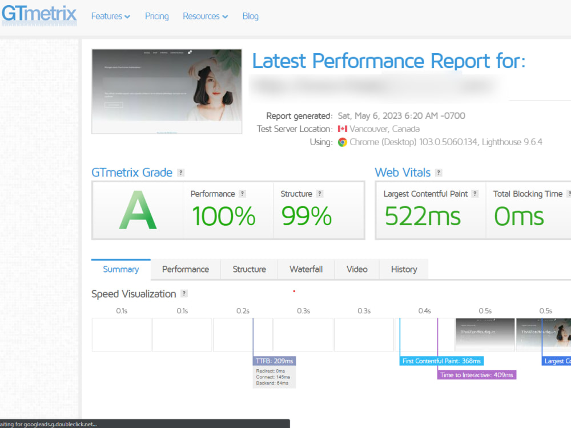Click the first filmstrip frame under 0.5s

click(485, 335)
